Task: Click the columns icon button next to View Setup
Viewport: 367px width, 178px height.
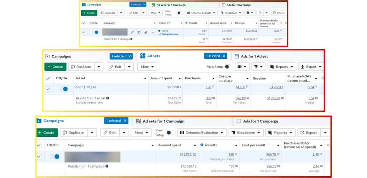Action: [x=242, y=67]
